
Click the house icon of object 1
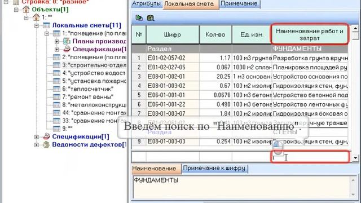click(x=36, y=17)
